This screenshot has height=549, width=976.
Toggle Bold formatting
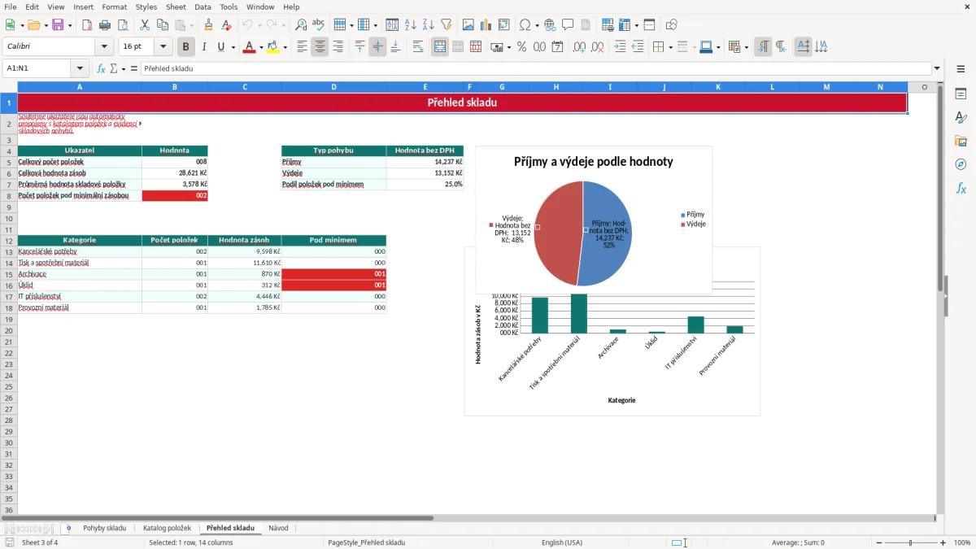(186, 47)
